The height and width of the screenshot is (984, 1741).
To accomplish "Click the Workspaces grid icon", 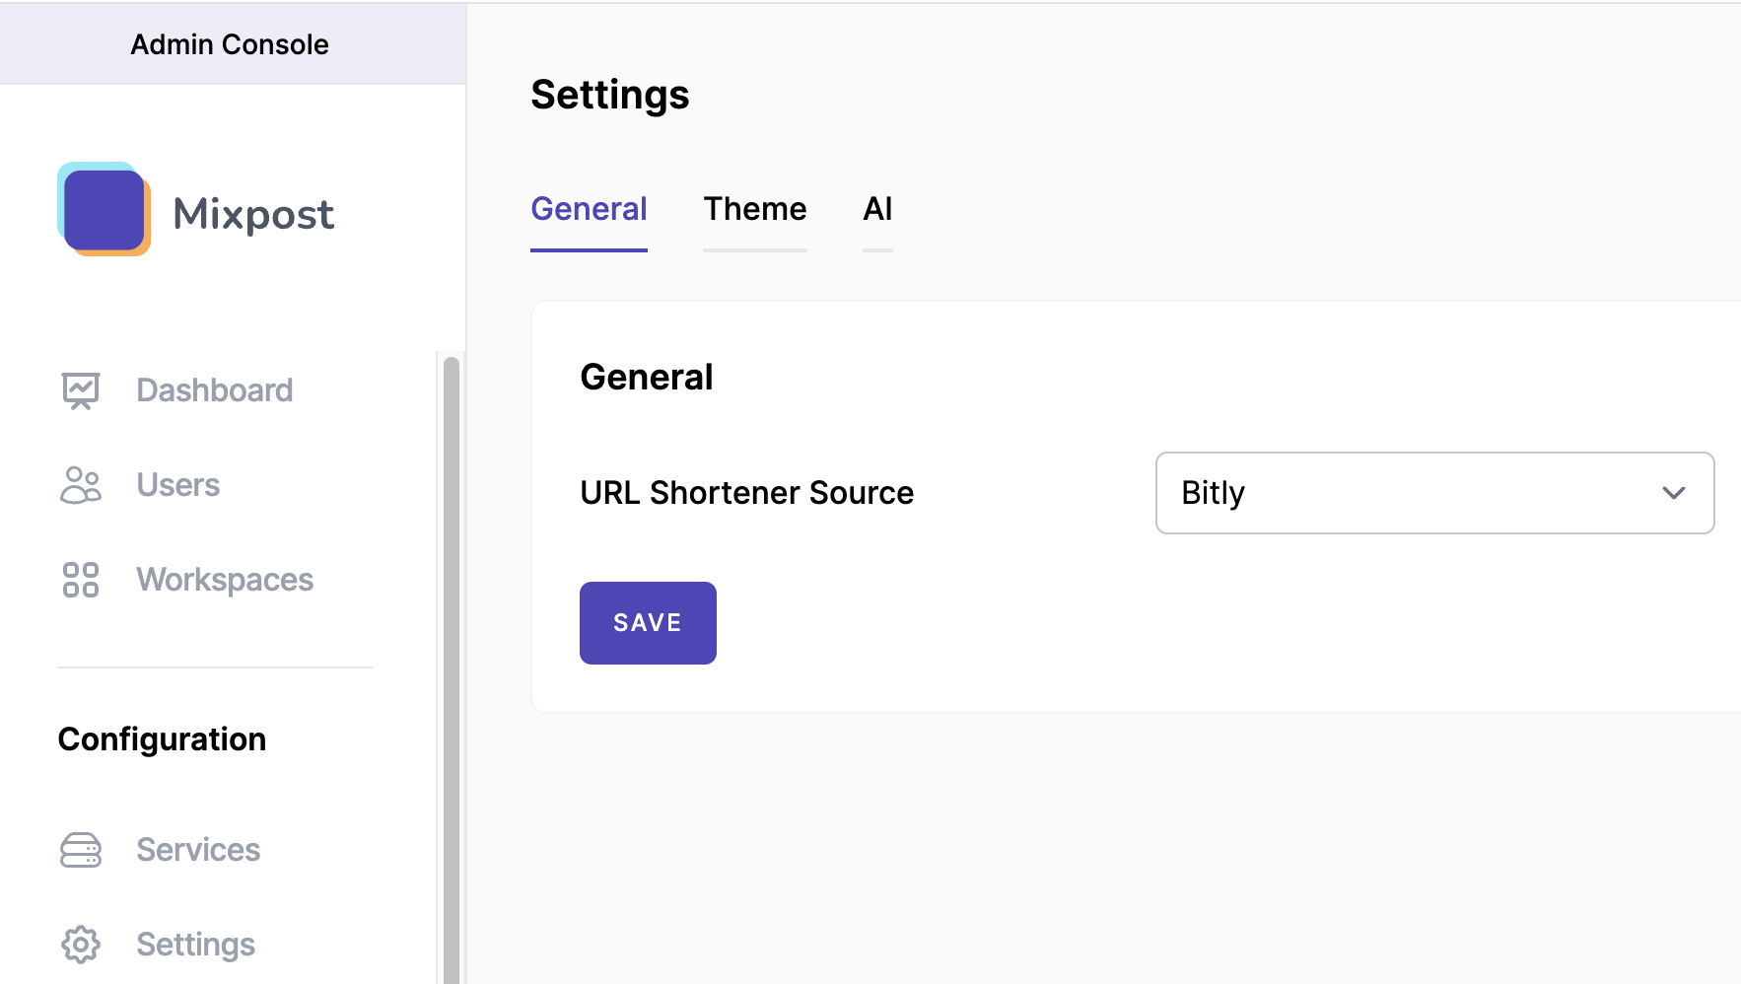I will pos(81,580).
